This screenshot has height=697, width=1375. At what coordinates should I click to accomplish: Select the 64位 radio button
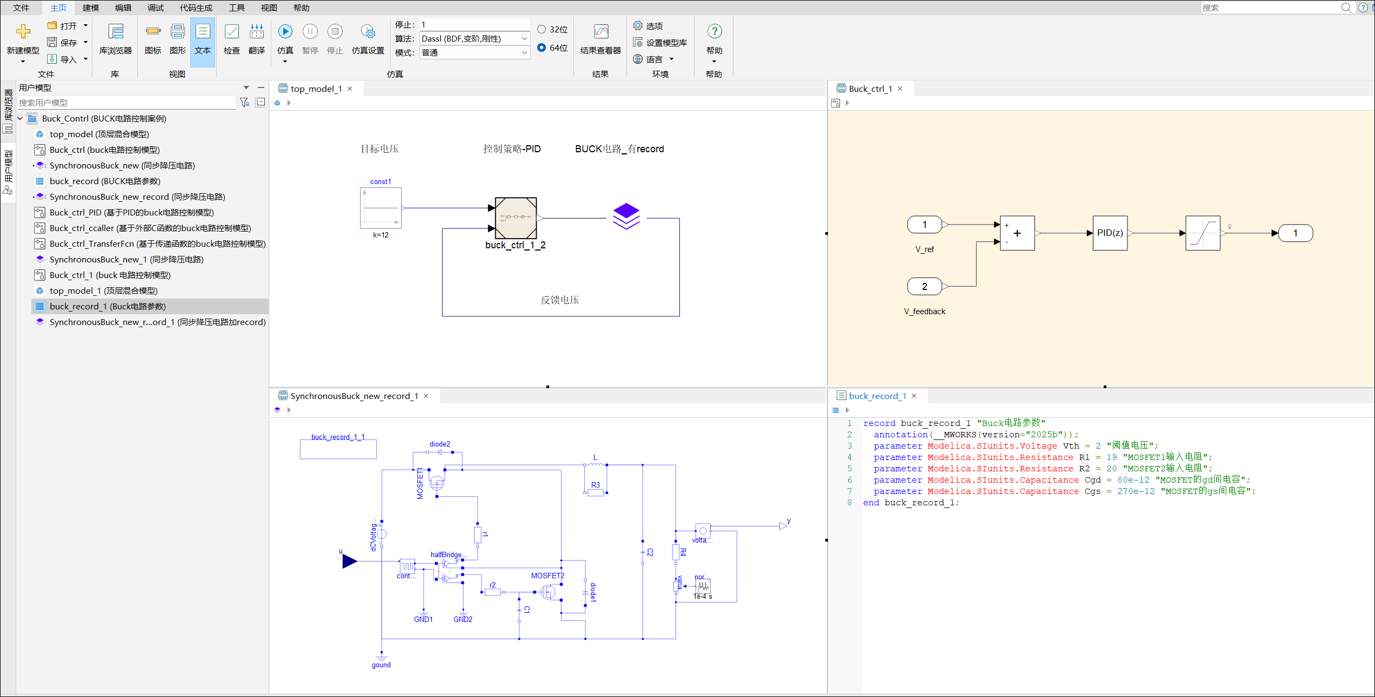542,48
